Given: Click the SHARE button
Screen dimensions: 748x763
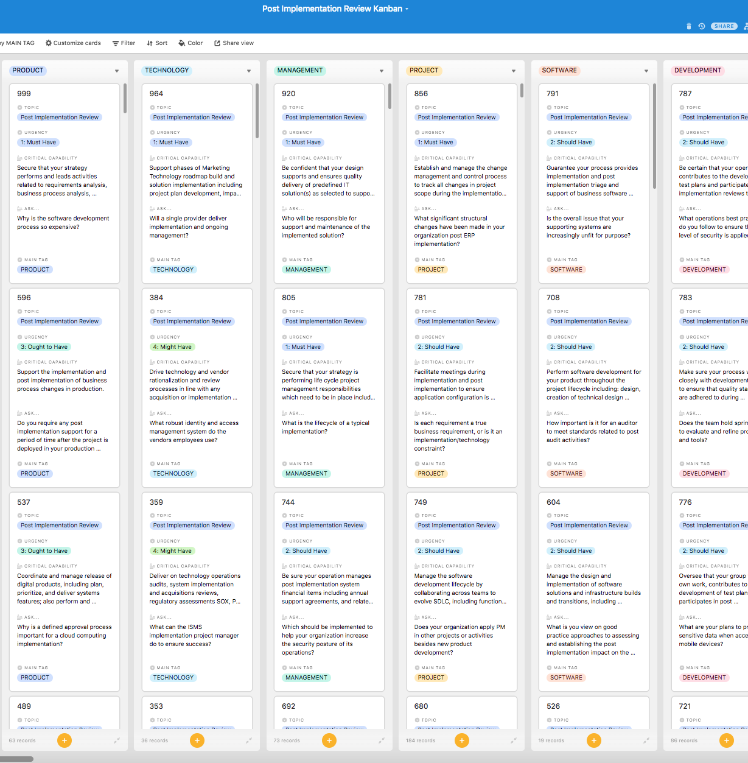Looking at the screenshot, I should point(724,26).
